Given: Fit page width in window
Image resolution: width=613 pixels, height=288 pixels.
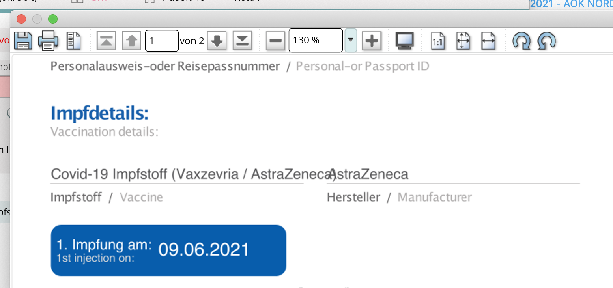Looking at the screenshot, I should (488, 41).
